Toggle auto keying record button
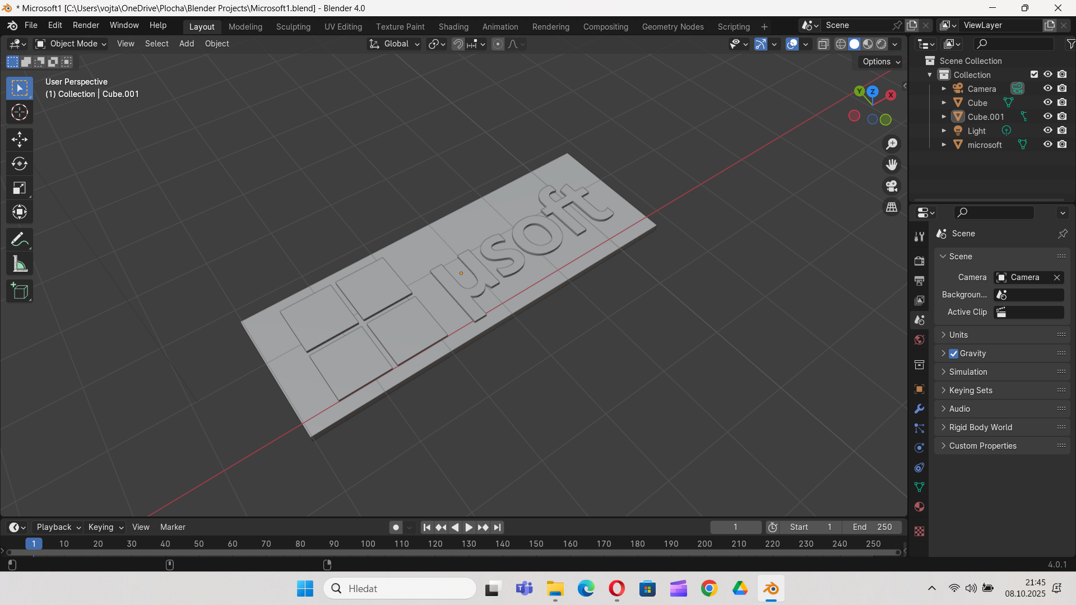The height and width of the screenshot is (605, 1076). (396, 527)
